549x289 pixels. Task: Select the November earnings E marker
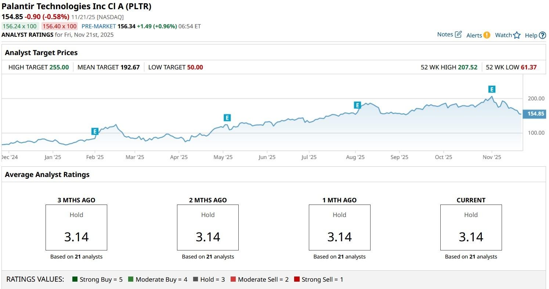coord(492,89)
